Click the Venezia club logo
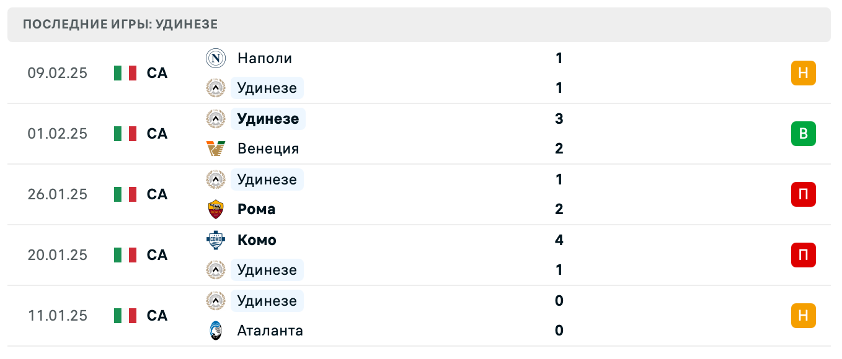The width and height of the screenshot is (842, 359). (x=215, y=149)
